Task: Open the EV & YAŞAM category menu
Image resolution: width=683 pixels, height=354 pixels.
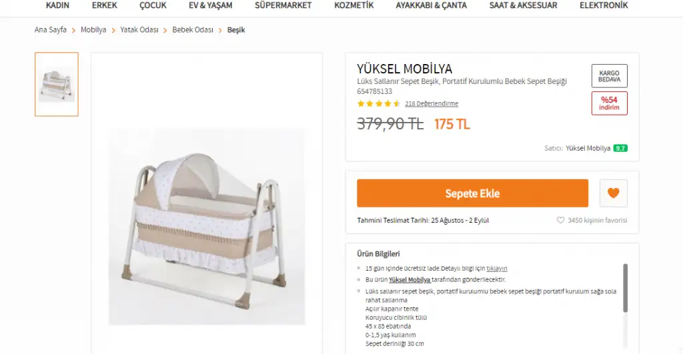Action: pos(210,5)
